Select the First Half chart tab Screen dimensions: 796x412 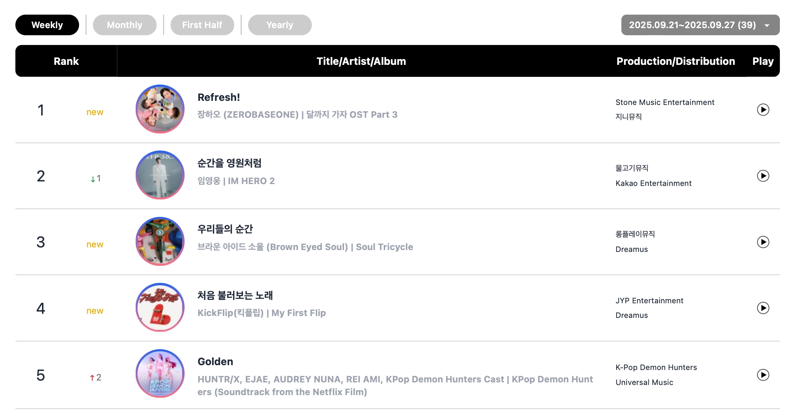coord(202,25)
